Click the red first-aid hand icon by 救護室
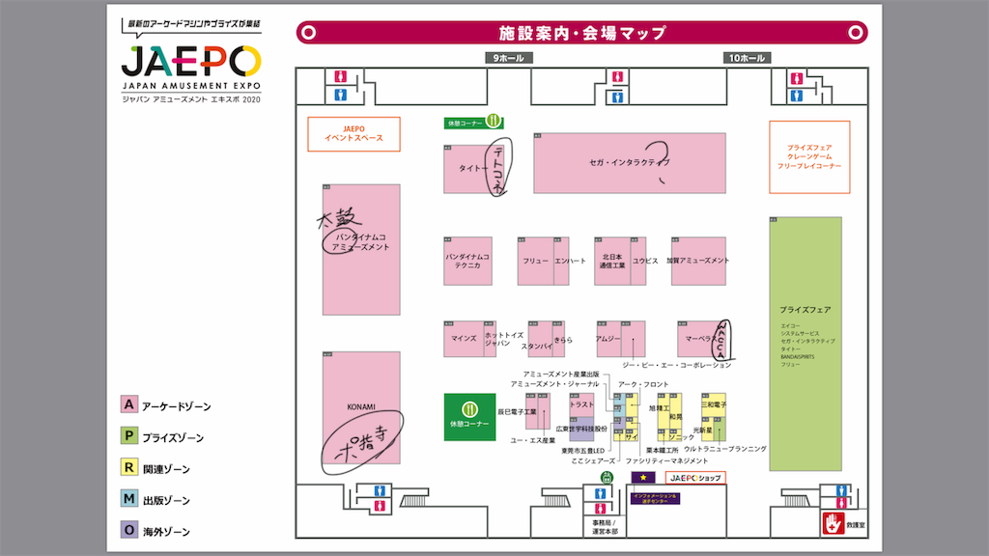The width and height of the screenshot is (989, 556). click(833, 523)
